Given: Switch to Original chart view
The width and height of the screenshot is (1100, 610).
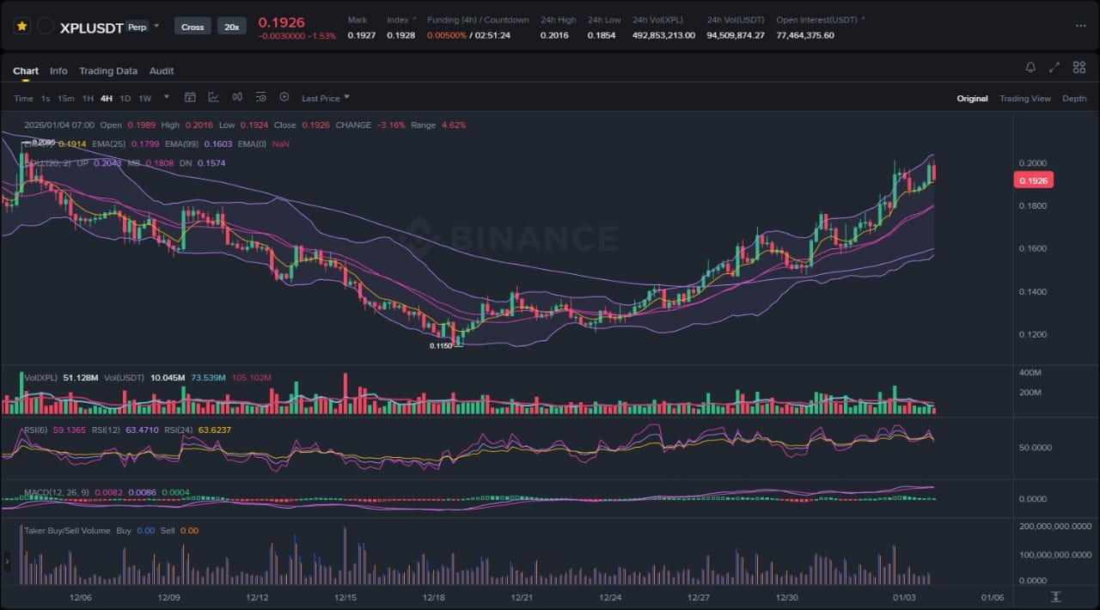Looking at the screenshot, I should click(x=972, y=98).
